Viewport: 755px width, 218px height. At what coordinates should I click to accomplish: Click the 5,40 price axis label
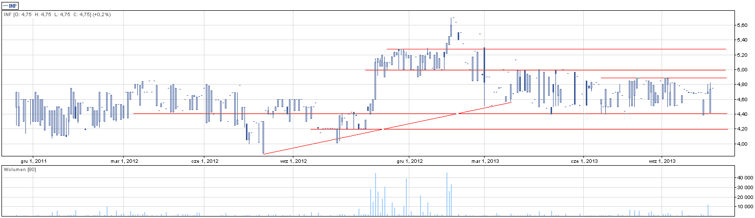point(742,40)
